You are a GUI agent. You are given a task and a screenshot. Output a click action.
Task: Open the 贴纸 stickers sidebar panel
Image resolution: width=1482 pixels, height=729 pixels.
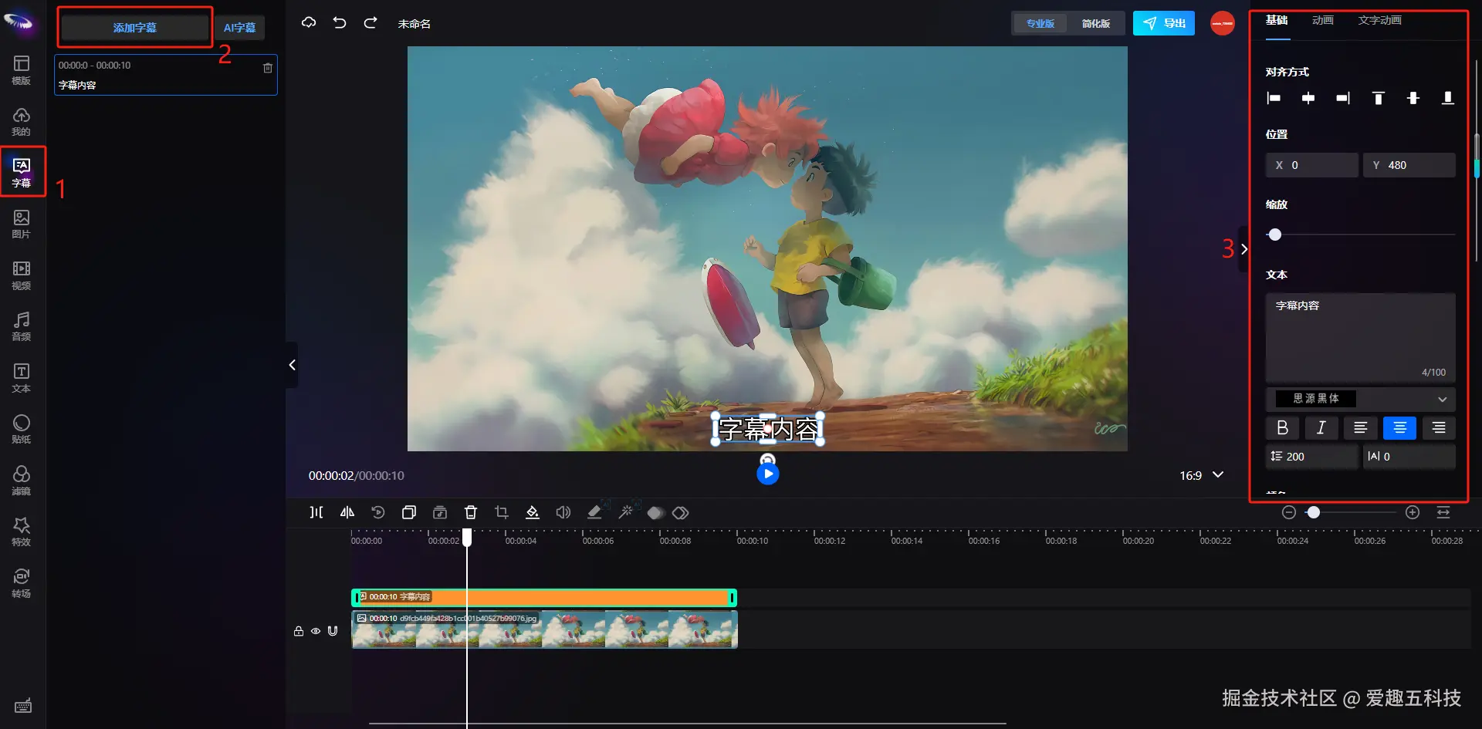22,429
